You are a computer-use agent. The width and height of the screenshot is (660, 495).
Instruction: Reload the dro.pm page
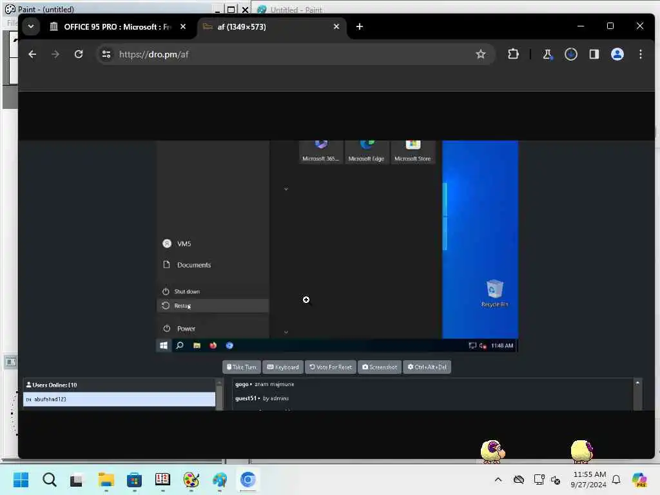(79, 54)
